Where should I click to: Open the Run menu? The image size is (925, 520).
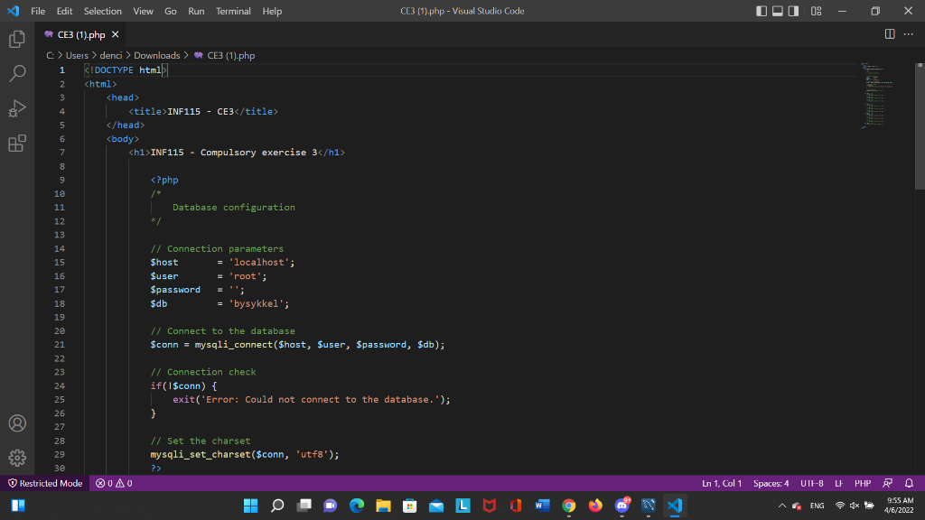click(x=196, y=11)
